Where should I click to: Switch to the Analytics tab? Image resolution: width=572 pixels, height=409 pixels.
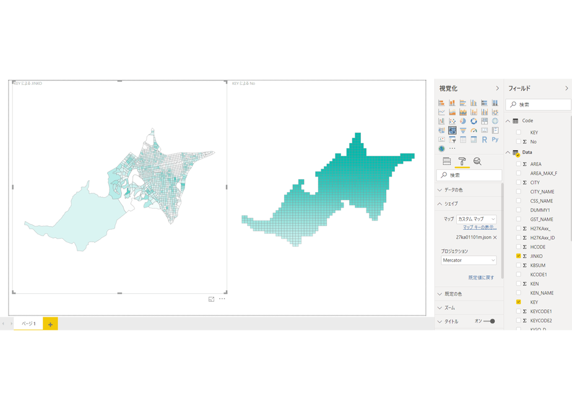click(x=477, y=161)
